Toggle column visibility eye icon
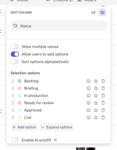The image size is (117, 150). [x=102, y=12]
